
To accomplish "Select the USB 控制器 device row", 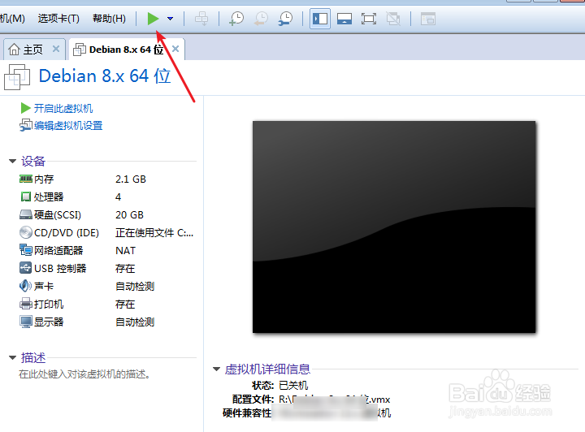I will tap(106, 269).
